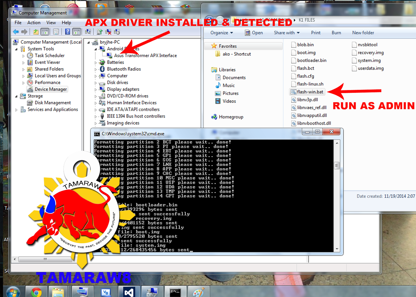
Task: Open the View menu in Computer Management
Action: click(x=51, y=23)
